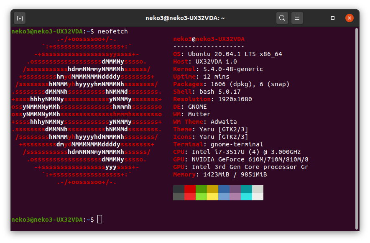Click the bright cyan color block bottom row
Image resolution: width=370 pixels, height=243 pixels.
(247, 197)
